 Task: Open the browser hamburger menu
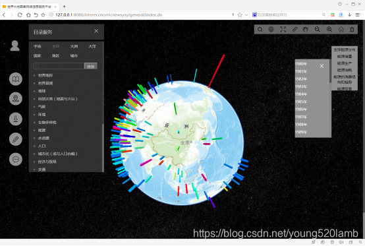(x=358, y=15)
